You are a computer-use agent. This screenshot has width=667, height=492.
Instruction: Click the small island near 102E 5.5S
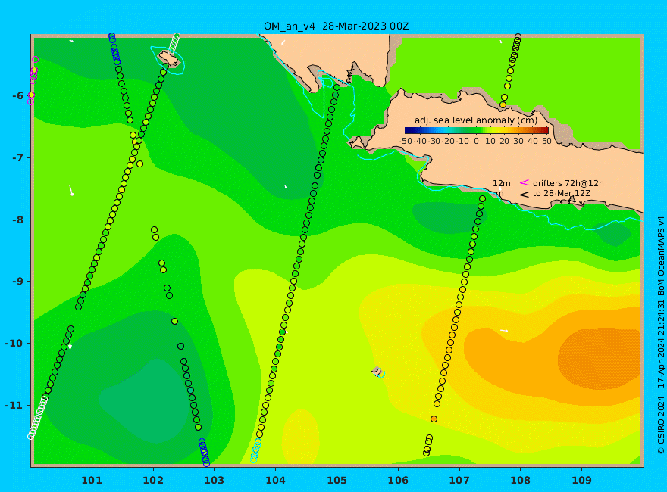click(169, 60)
